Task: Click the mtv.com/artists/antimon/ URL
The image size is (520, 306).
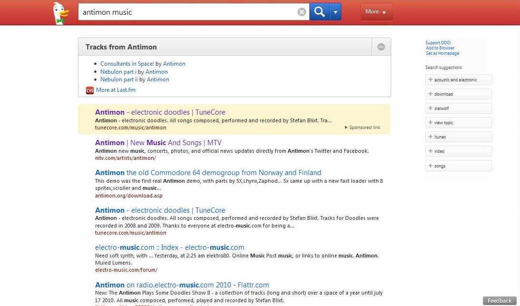Action: tap(125, 158)
